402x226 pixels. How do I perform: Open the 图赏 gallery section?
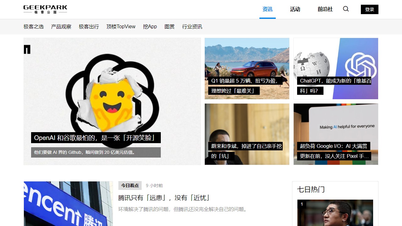click(170, 27)
